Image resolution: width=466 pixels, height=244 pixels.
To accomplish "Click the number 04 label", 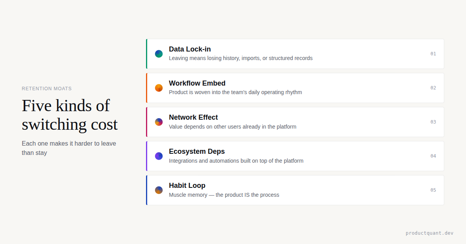I will coord(433,156).
